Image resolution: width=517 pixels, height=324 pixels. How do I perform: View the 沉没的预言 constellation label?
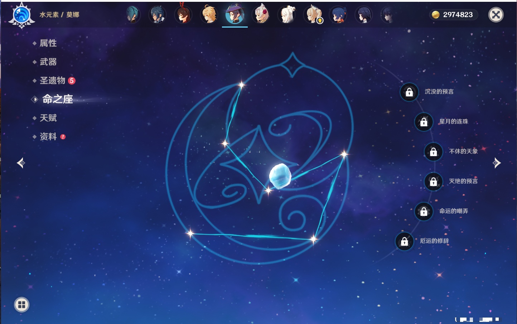pyautogui.click(x=439, y=92)
